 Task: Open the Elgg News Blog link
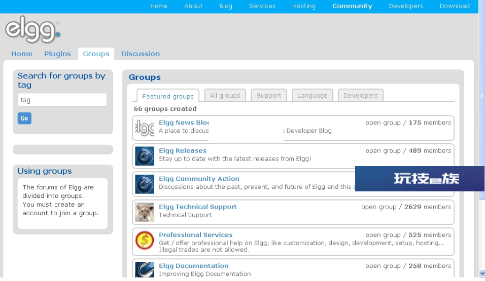[184, 123]
